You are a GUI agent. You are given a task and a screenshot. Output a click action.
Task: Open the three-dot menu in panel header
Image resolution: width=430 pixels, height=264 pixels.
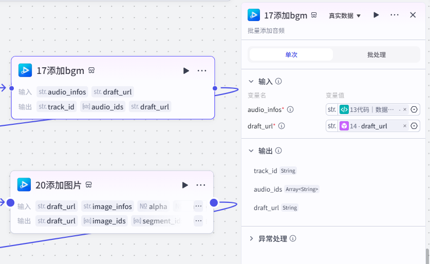395,15
